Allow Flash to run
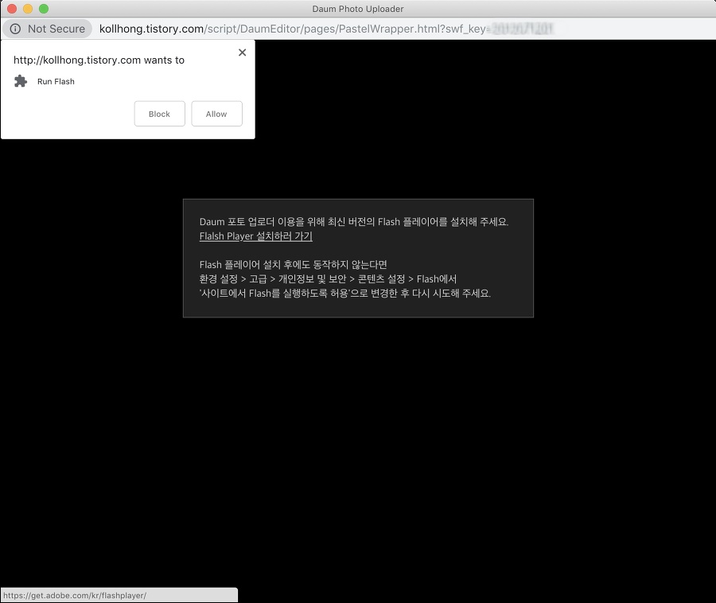716x603 pixels. click(x=216, y=114)
